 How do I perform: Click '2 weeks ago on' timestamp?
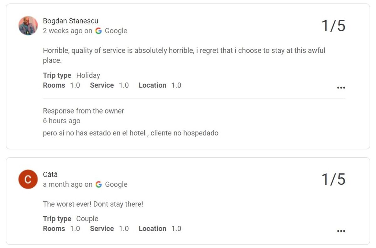click(x=67, y=31)
